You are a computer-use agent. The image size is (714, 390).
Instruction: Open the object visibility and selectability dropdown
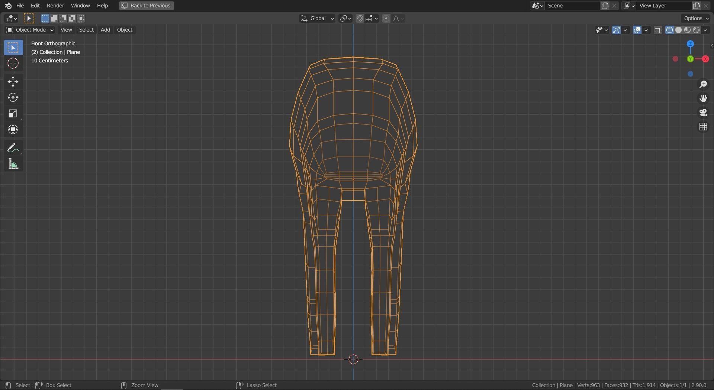[x=602, y=30]
